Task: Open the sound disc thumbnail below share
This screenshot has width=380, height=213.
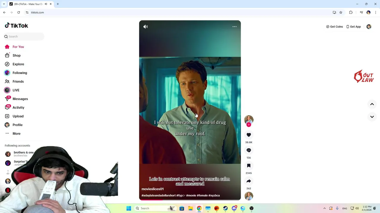Action: click(249, 196)
